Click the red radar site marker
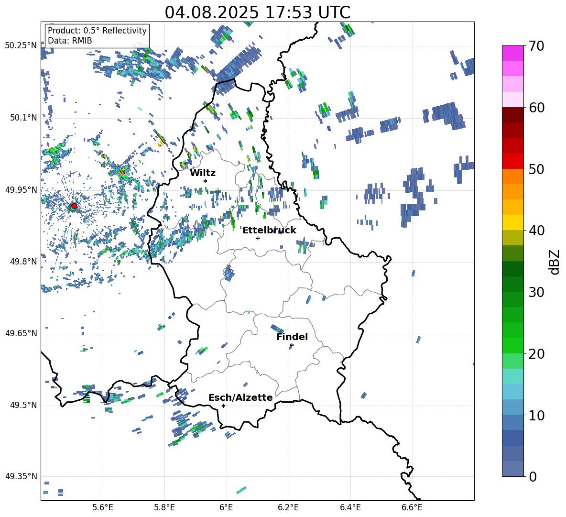The image size is (566, 517). coord(74,206)
